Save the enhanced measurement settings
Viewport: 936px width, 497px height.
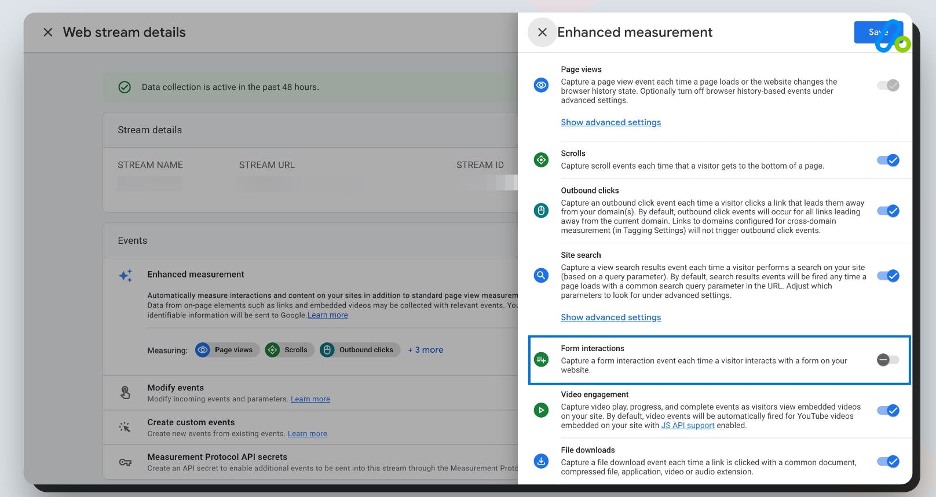(876, 32)
